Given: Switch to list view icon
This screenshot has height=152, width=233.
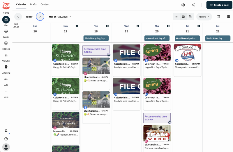Looking at the screenshot, I should 176,17.
